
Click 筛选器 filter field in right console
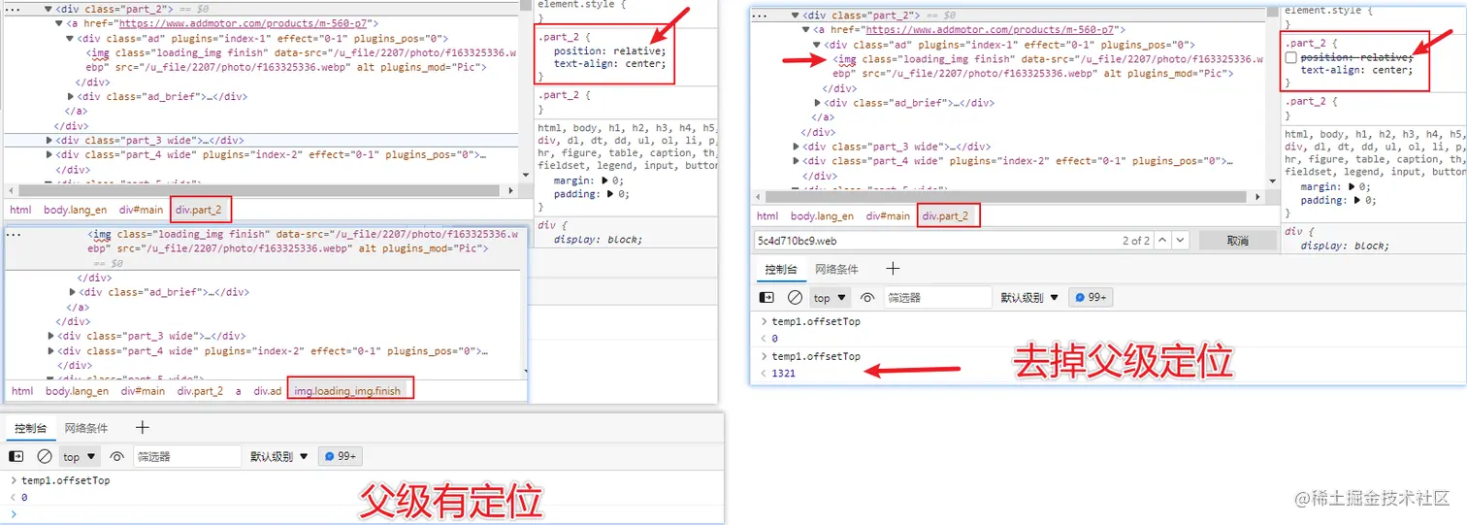click(936, 298)
